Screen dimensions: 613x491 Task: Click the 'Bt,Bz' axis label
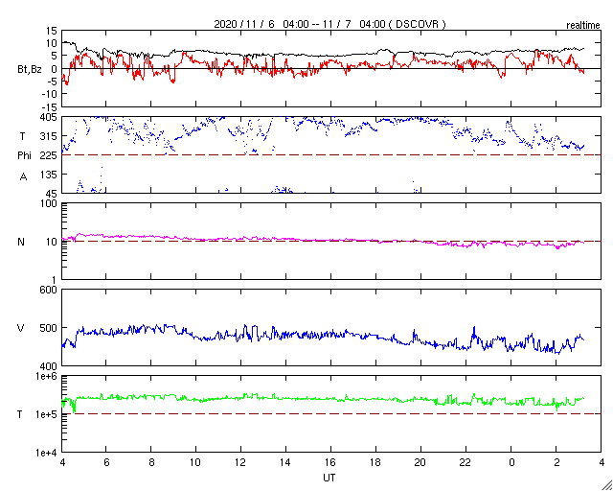30,69
